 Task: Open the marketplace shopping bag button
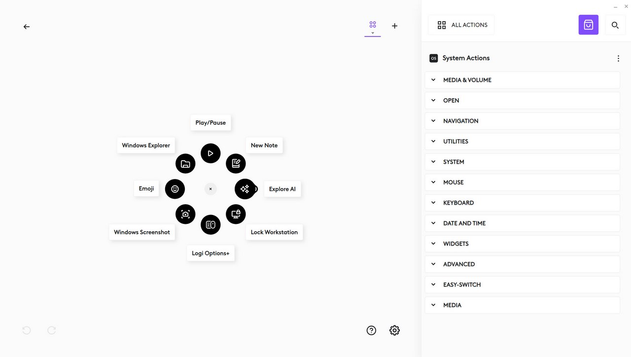point(588,25)
